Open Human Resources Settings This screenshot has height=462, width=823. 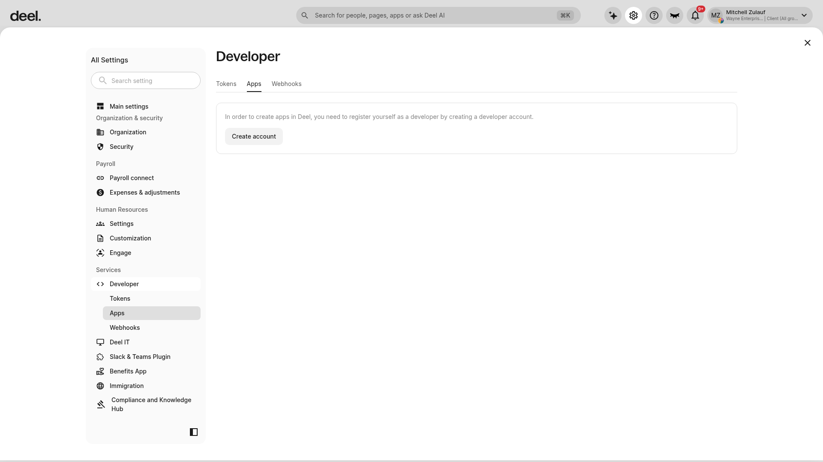coord(146,224)
